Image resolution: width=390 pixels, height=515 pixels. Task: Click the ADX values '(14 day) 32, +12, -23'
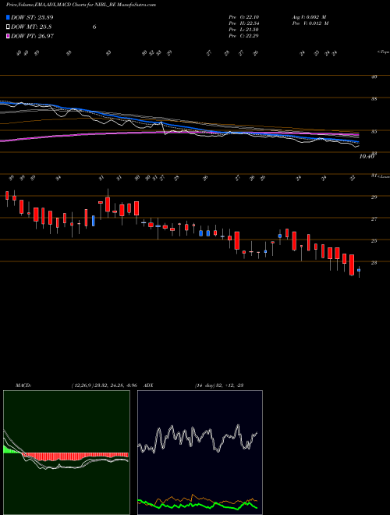coord(219,385)
